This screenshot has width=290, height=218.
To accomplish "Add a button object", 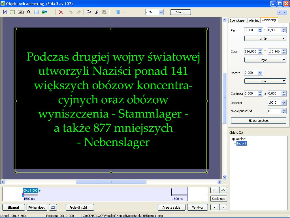I will (x=20, y=12).
